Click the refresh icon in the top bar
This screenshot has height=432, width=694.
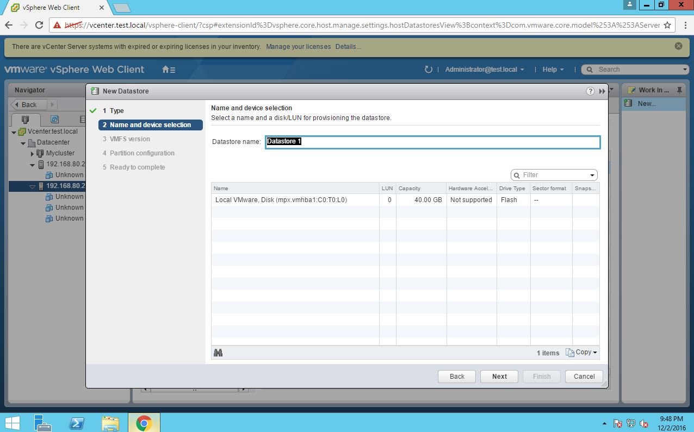(x=429, y=69)
